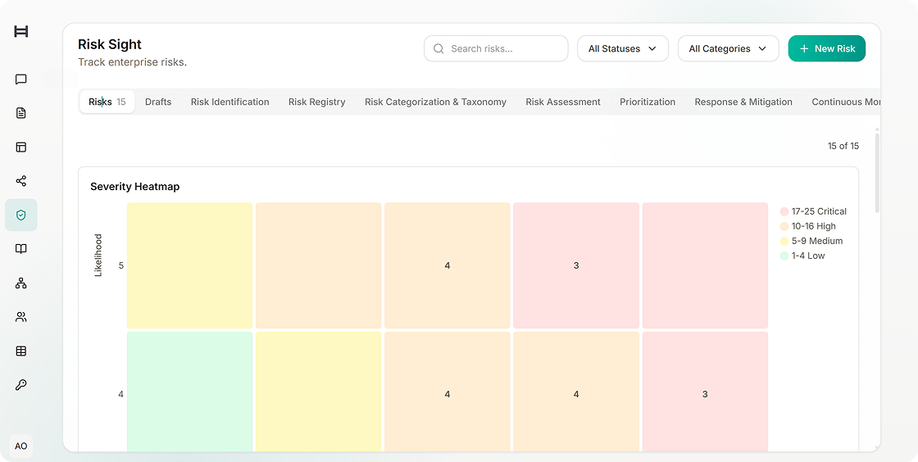Expand the All Statuses dropdown
The height and width of the screenshot is (462, 918).
tap(623, 48)
